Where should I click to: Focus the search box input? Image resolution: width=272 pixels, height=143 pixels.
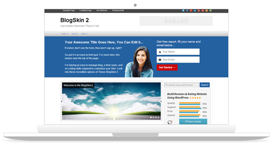click(x=181, y=85)
